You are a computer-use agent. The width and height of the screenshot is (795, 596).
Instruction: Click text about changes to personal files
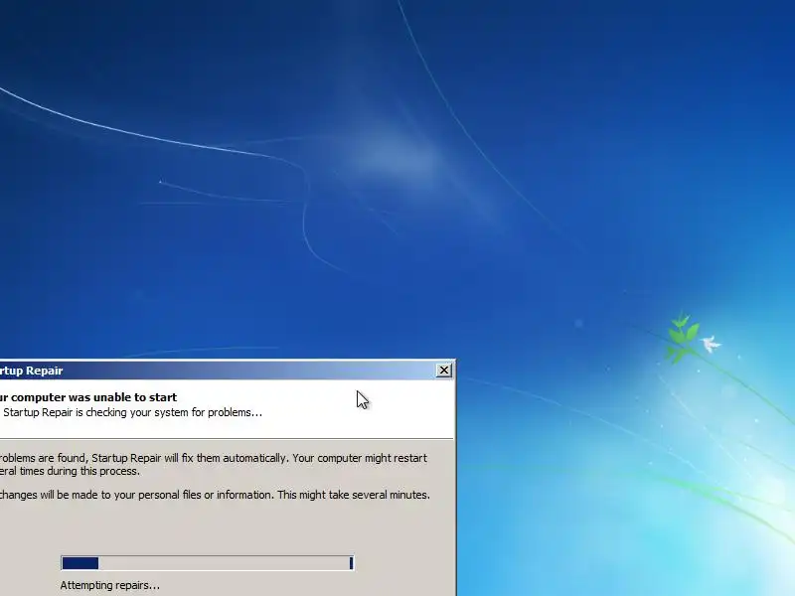point(215,495)
